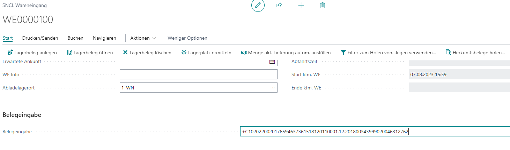Switch to Drucken/Senden tab
The image size is (510, 150).
coord(40,38)
